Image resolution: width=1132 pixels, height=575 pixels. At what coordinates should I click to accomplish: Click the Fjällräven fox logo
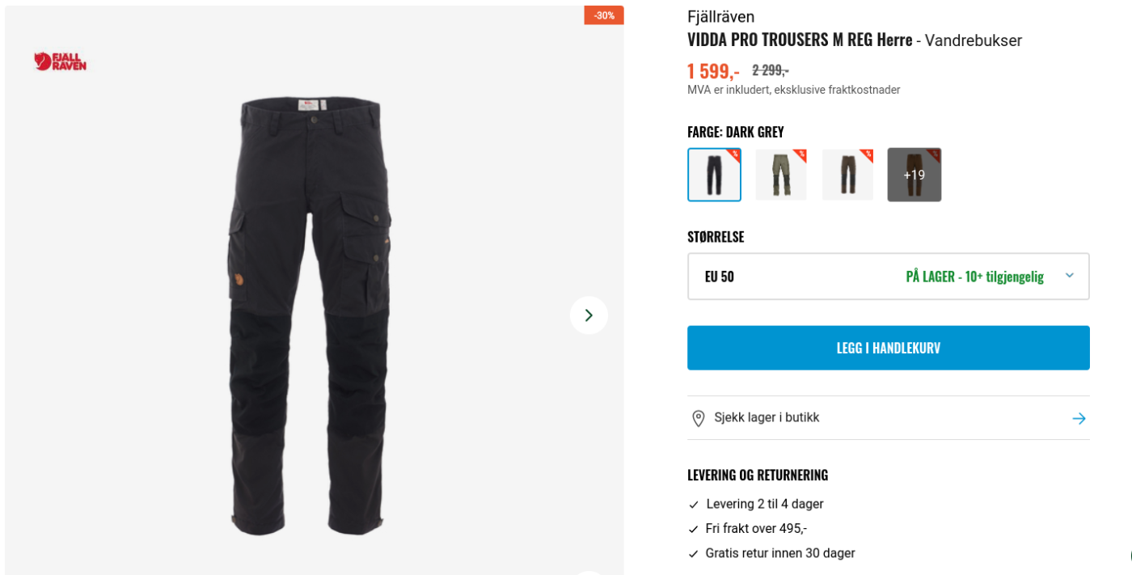click(60, 61)
